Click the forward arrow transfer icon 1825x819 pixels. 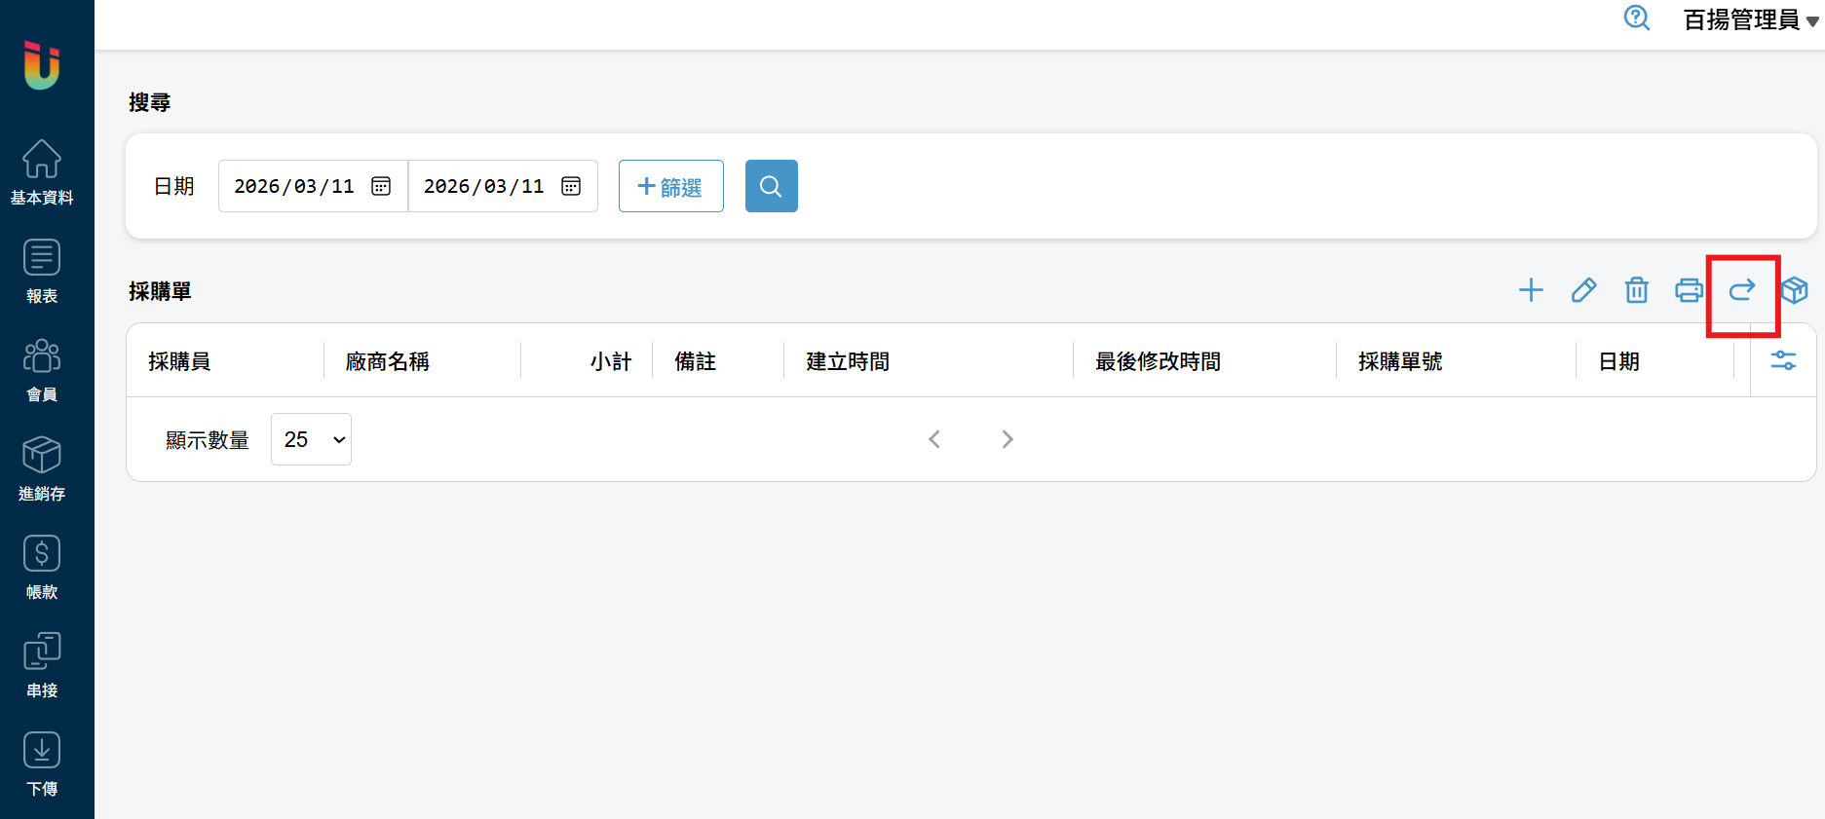pos(1741,290)
